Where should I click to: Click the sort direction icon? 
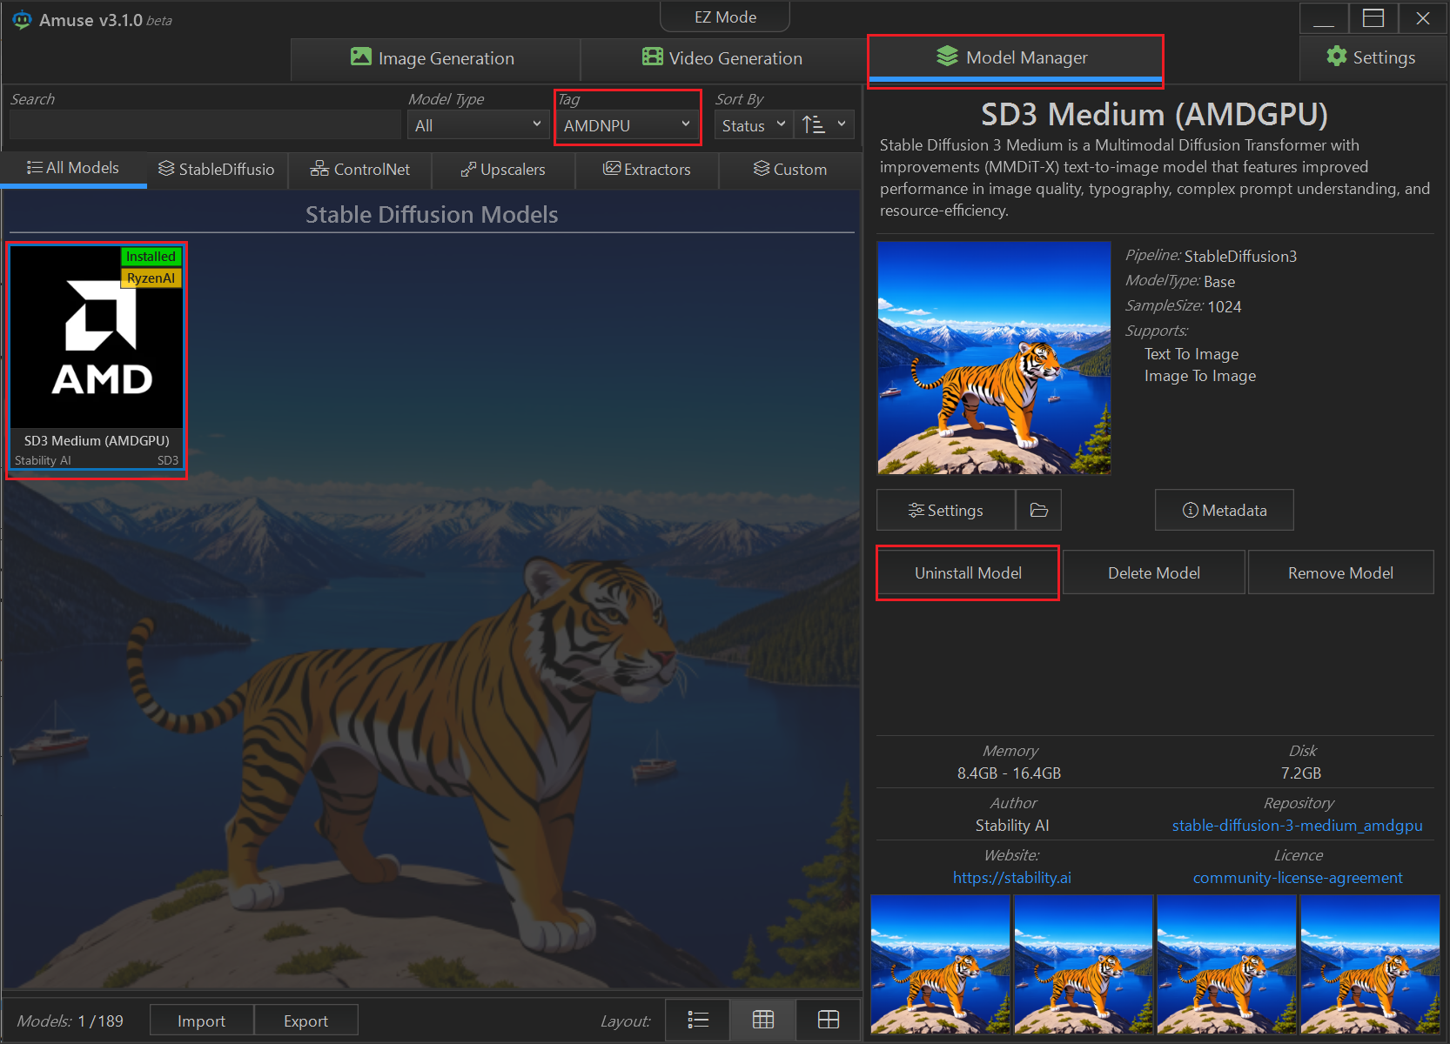pyautogui.click(x=814, y=125)
